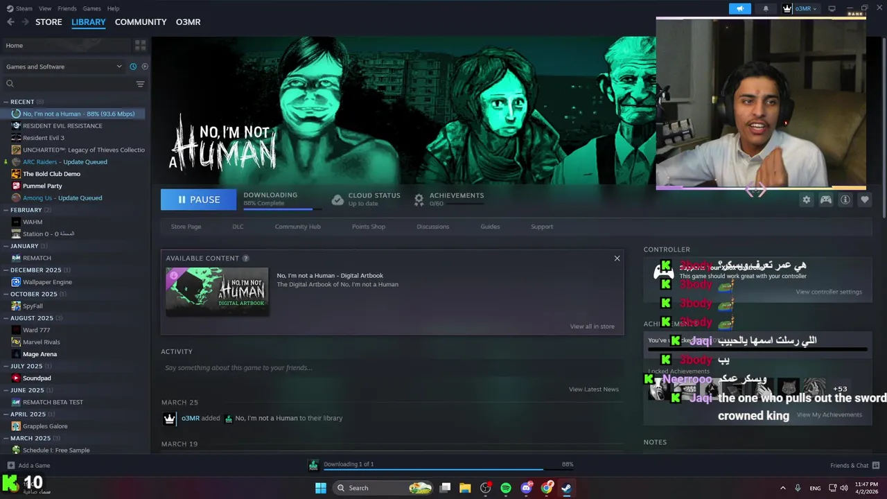887x499 pixels.
Task: Open controller layout icon
Action: coord(826,200)
